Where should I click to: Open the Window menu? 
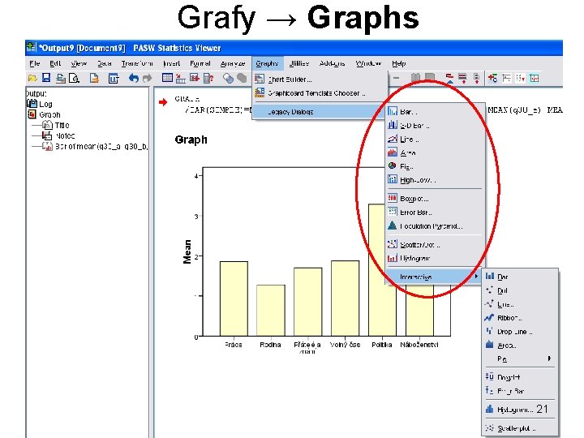pos(368,64)
